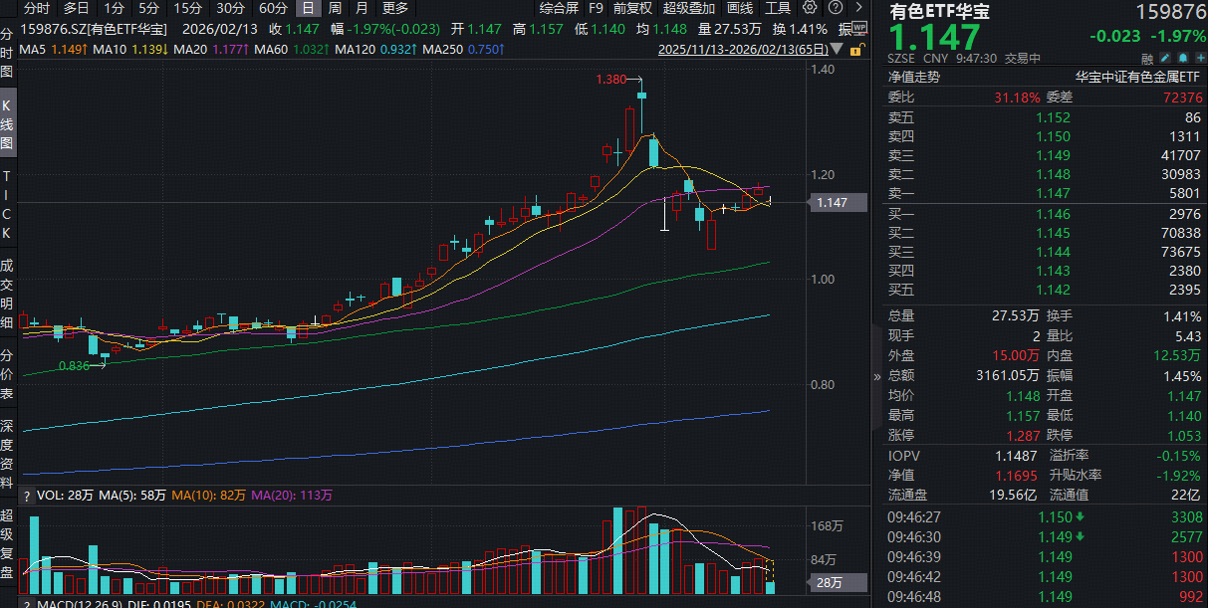This screenshot has height=608, width=1208.
Task: Click the WP widget icon next to 振
Action: 860,28
